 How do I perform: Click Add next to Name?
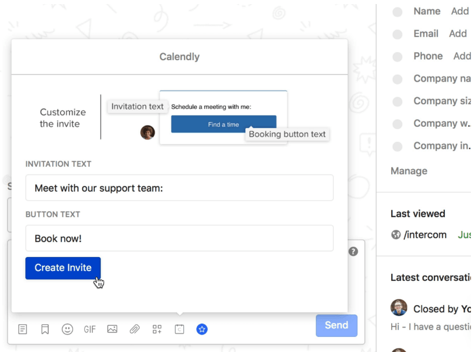(x=460, y=11)
